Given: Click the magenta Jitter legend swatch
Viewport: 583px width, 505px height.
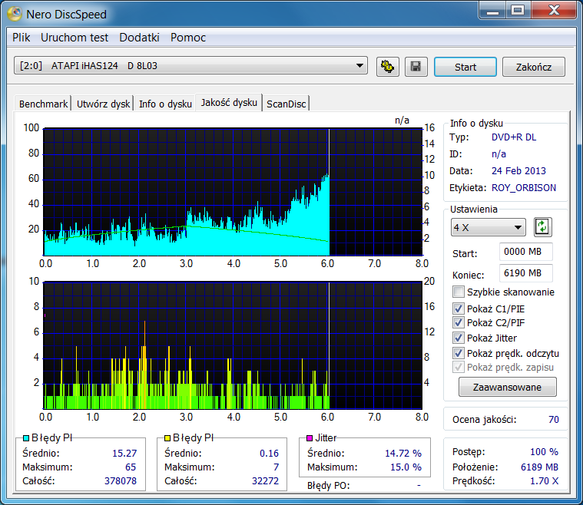Looking at the screenshot, I should (x=310, y=438).
